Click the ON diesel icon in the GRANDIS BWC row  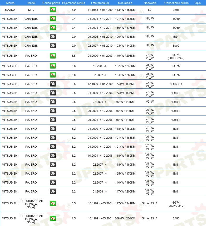click(x=53, y=46)
